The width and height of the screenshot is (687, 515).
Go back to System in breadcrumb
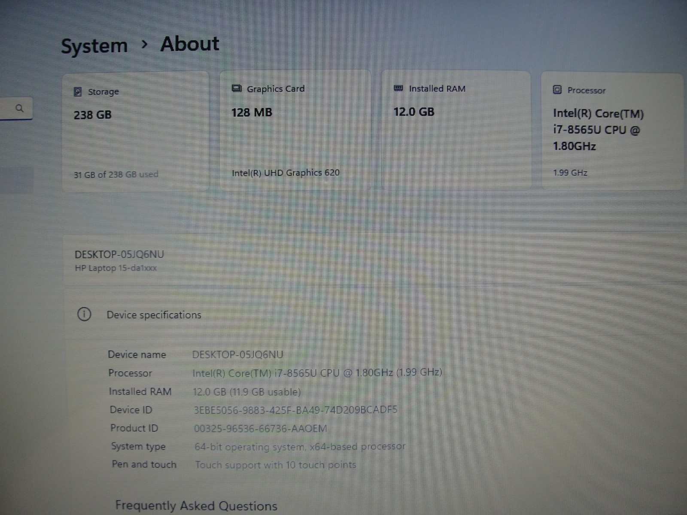pyautogui.click(x=94, y=46)
